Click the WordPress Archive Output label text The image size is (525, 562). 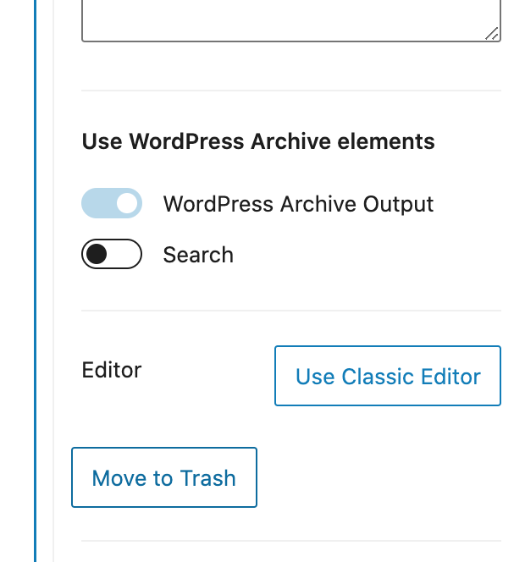298,204
